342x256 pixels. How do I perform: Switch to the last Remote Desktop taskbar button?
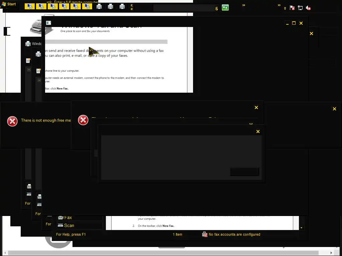87,7
